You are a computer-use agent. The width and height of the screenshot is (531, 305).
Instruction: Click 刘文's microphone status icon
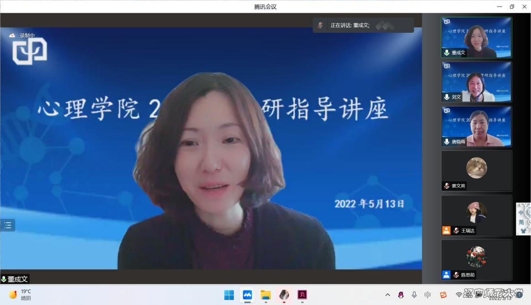(447, 97)
